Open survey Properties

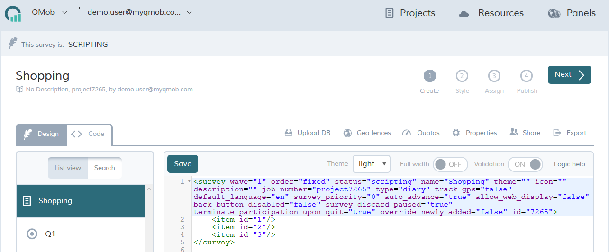point(474,133)
